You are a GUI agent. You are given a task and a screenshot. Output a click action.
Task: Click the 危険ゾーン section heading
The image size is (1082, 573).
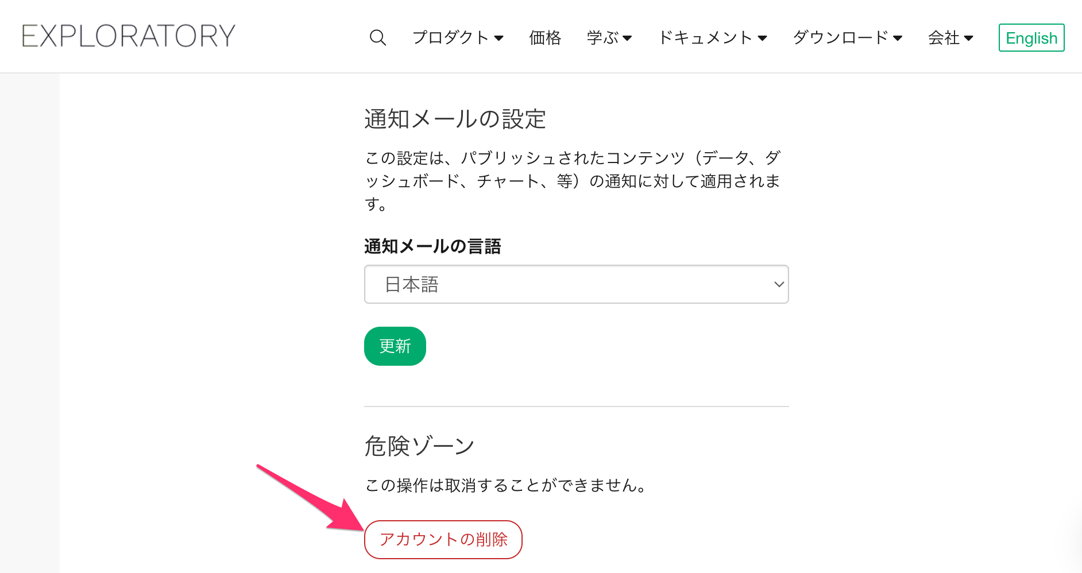point(420,446)
